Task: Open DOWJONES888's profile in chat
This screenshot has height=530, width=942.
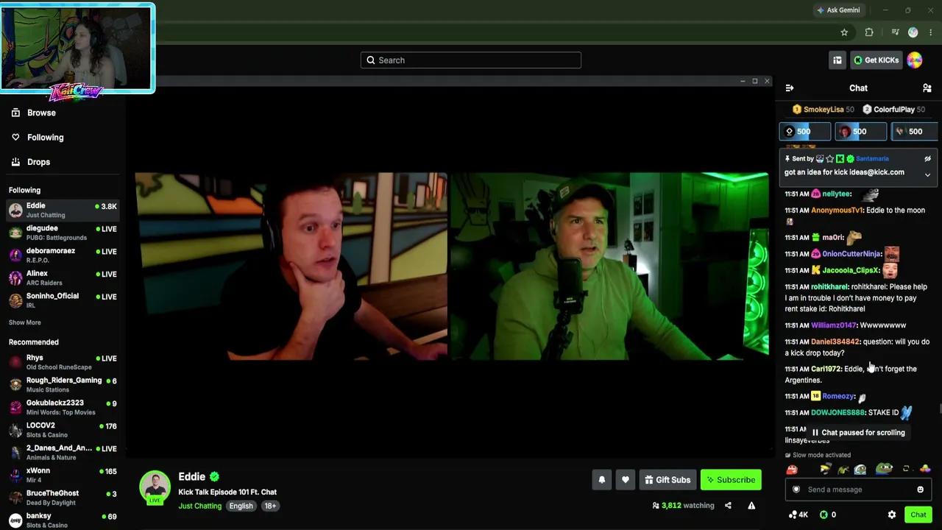Action: pyautogui.click(x=837, y=413)
